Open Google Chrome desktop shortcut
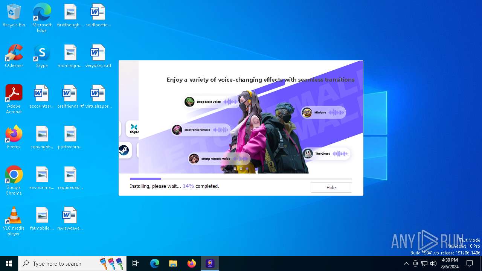The image size is (482, 271). 14,180
